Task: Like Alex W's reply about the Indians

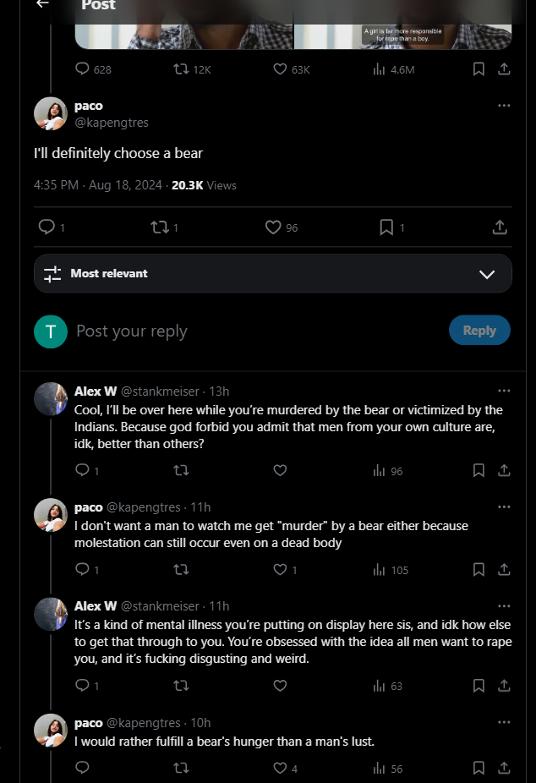Action: tap(280, 470)
